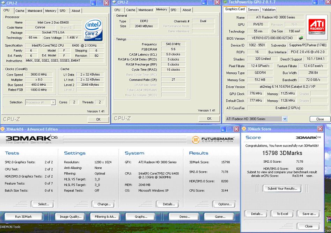The height and width of the screenshot is (233, 331).
Task: Click OK in the left CPU-Z window
Action: 98,119
